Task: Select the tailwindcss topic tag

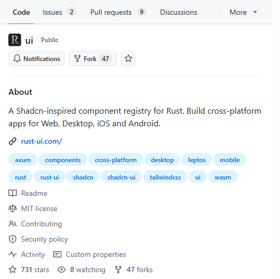Action: [x=165, y=177]
